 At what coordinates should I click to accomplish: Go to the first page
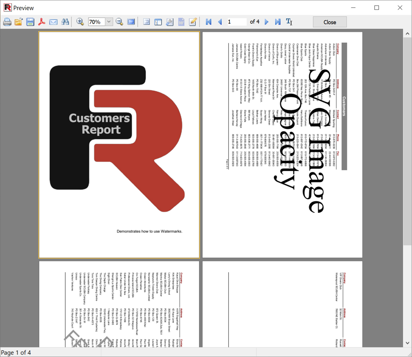pos(208,22)
